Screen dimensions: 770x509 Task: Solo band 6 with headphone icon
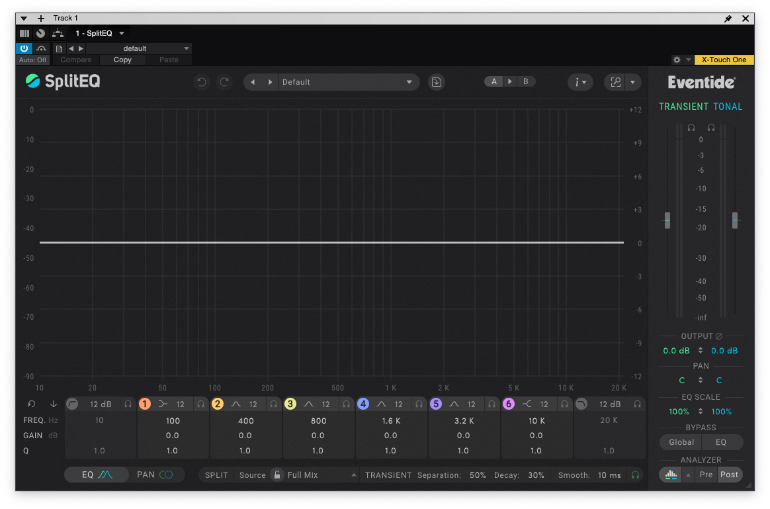click(565, 404)
